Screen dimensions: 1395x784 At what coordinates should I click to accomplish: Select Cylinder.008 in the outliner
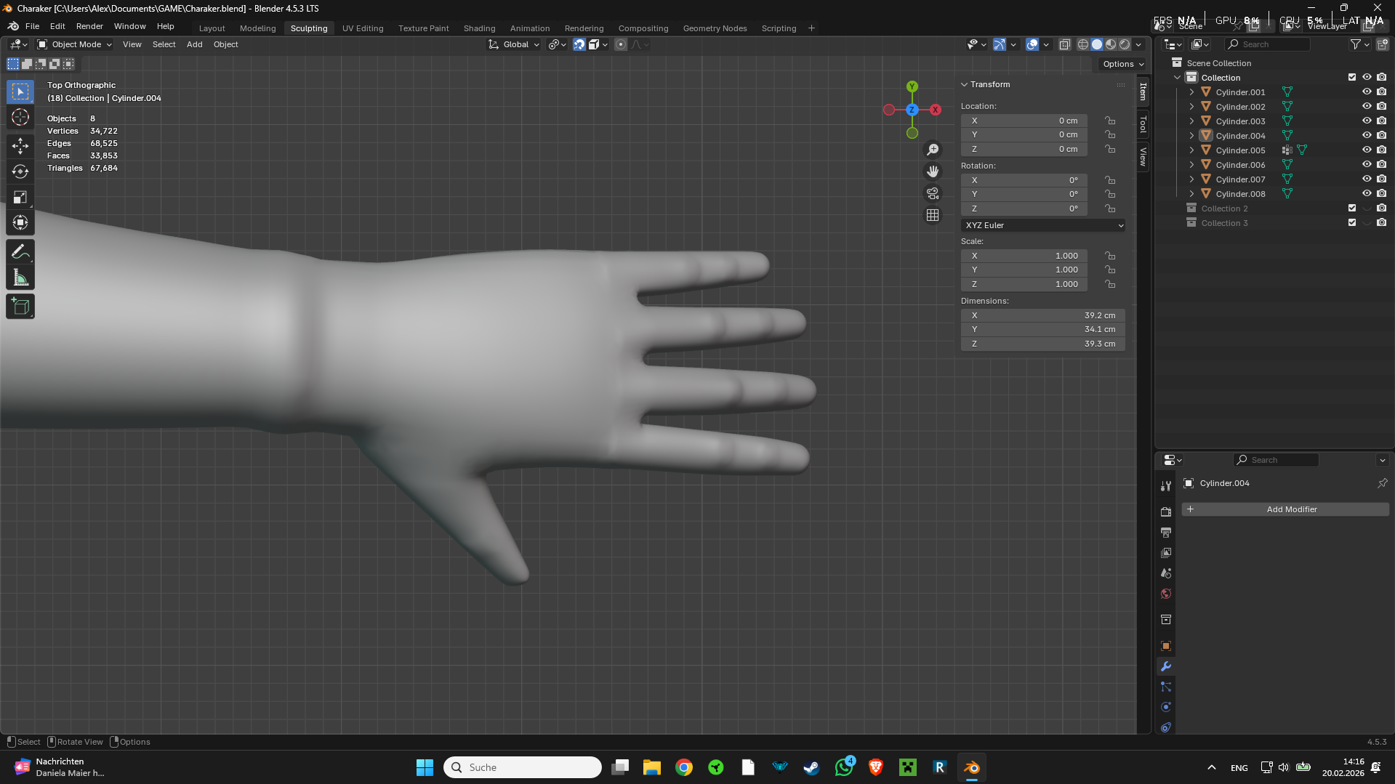pos(1240,194)
